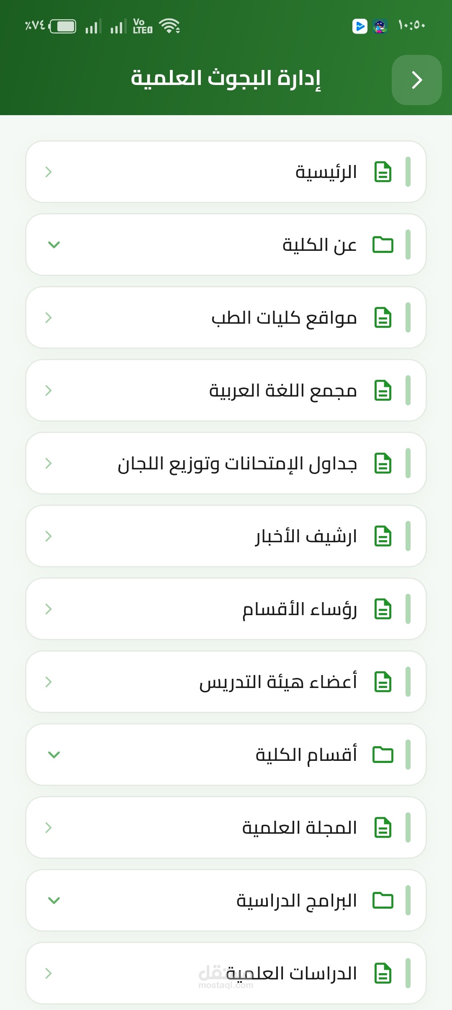Click folder icon beside عن الكلية

383,245
